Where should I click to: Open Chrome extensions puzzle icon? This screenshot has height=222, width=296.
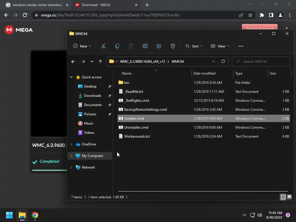[262, 15]
